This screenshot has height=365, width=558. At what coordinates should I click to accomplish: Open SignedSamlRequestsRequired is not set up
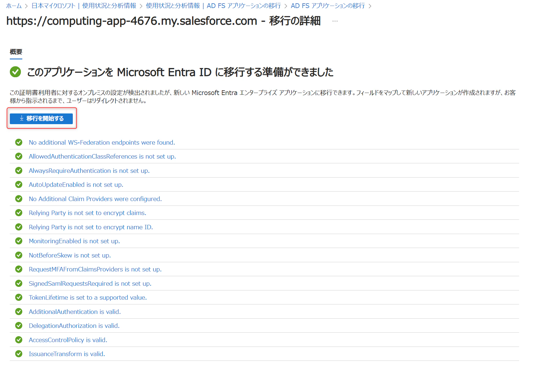90,284
